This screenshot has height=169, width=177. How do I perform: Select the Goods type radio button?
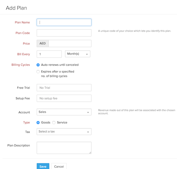tap(38, 122)
